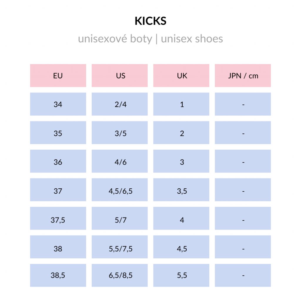Click the KICKS title heading

pyautogui.click(x=150, y=21)
